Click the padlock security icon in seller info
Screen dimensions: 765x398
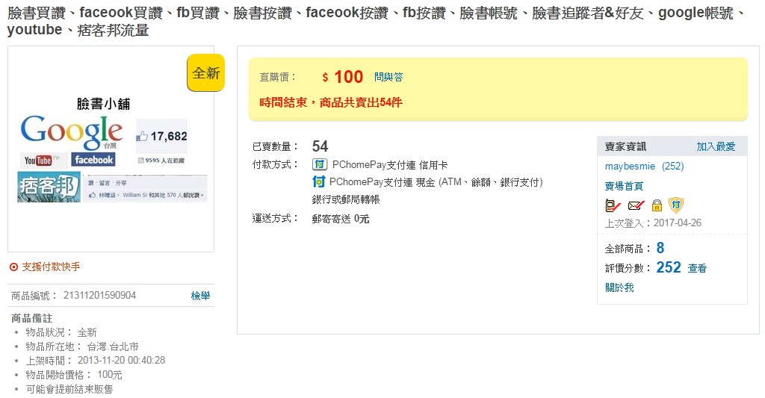pos(657,205)
